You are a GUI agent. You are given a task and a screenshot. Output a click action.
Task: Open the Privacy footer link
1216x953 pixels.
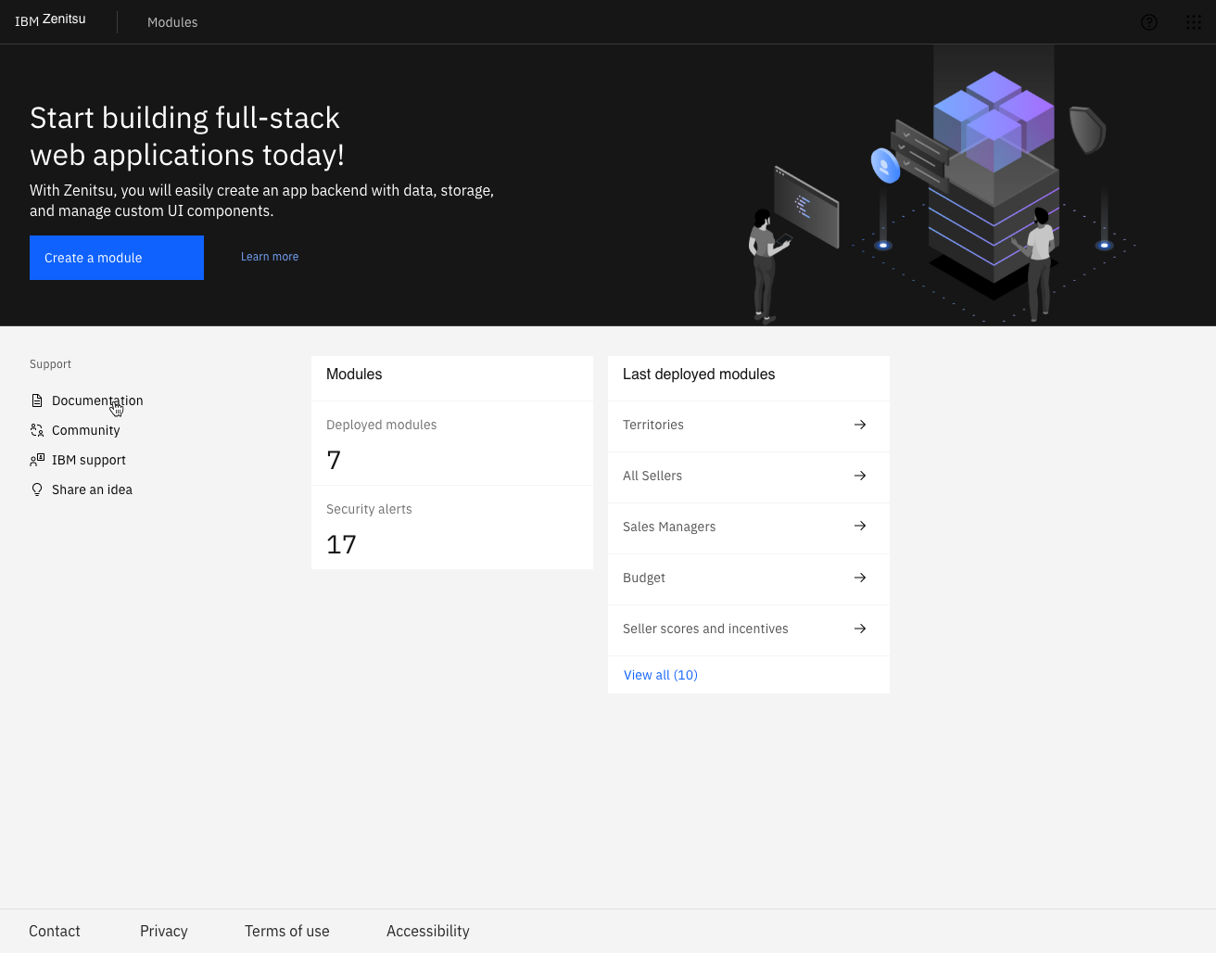tap(163, 931)
